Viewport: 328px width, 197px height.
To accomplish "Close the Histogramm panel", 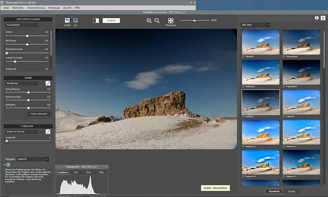I will tap(106, 166).
